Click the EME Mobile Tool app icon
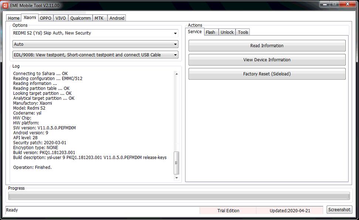The height and width of the screenshot is (220, 359). pos(5,5)
